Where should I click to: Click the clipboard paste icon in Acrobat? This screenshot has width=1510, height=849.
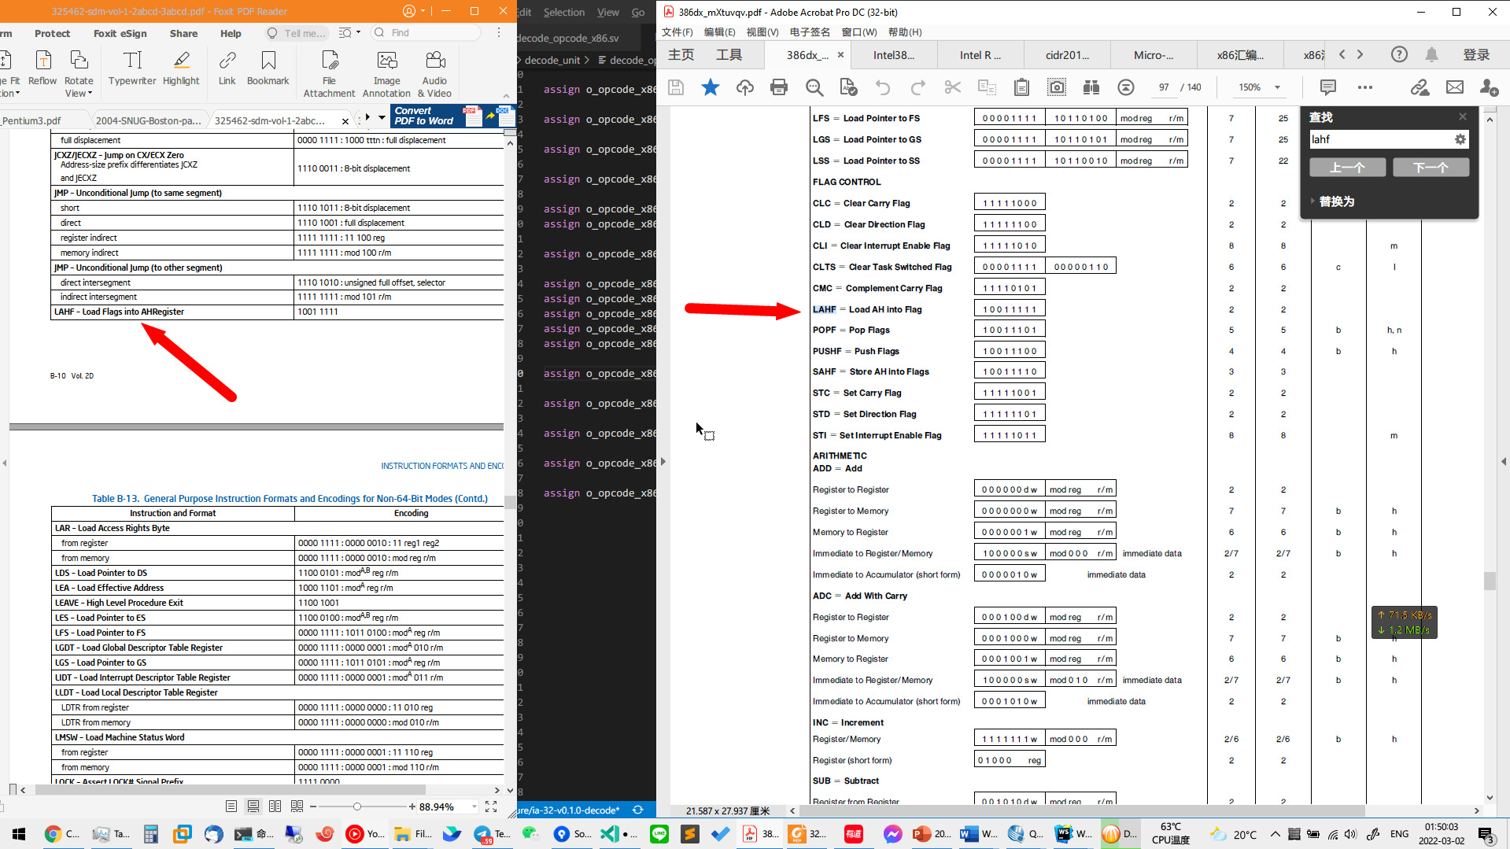pyautogui.click(x=1021, y=87)
